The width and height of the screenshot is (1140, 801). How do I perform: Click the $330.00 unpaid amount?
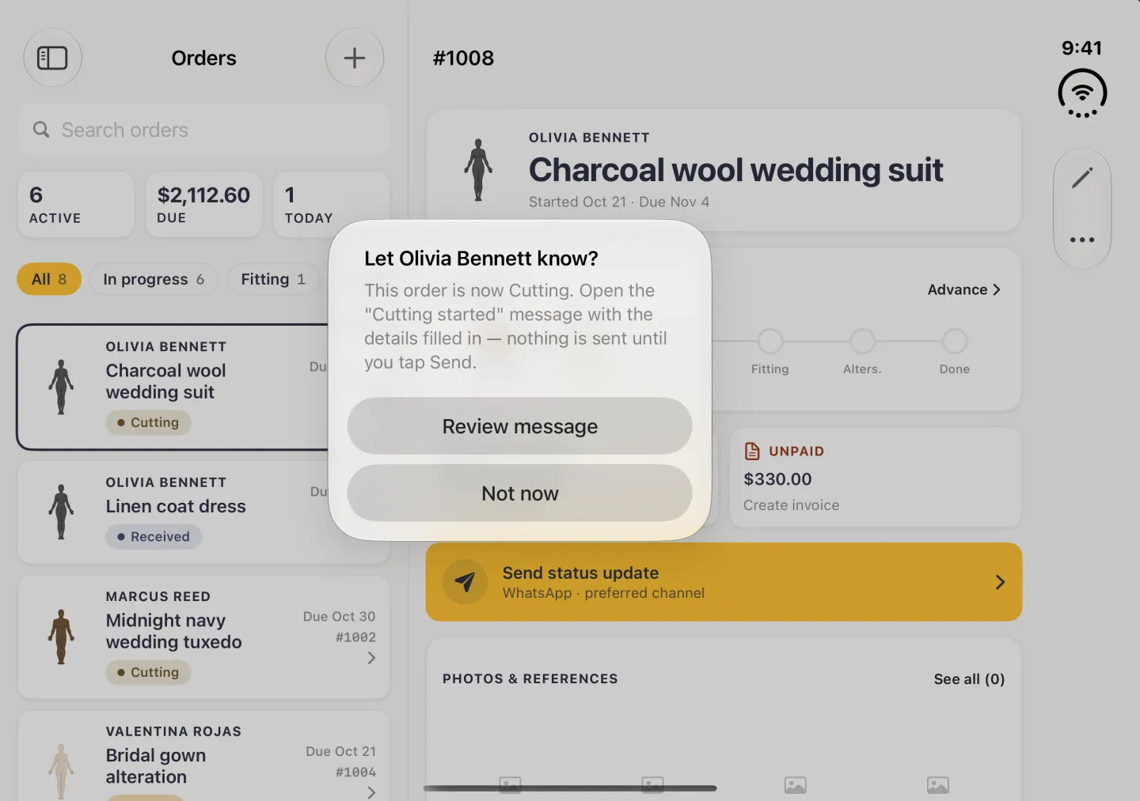(x=777, y=479)
